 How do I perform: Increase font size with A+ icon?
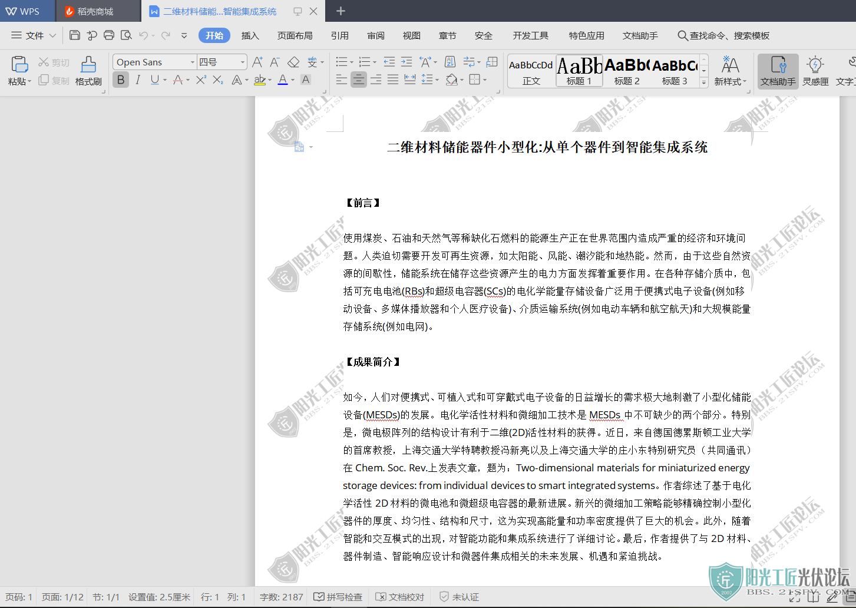click(257, 62)
